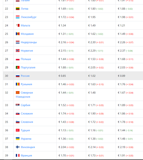Open the Нидерланды country link

[29, 42]
